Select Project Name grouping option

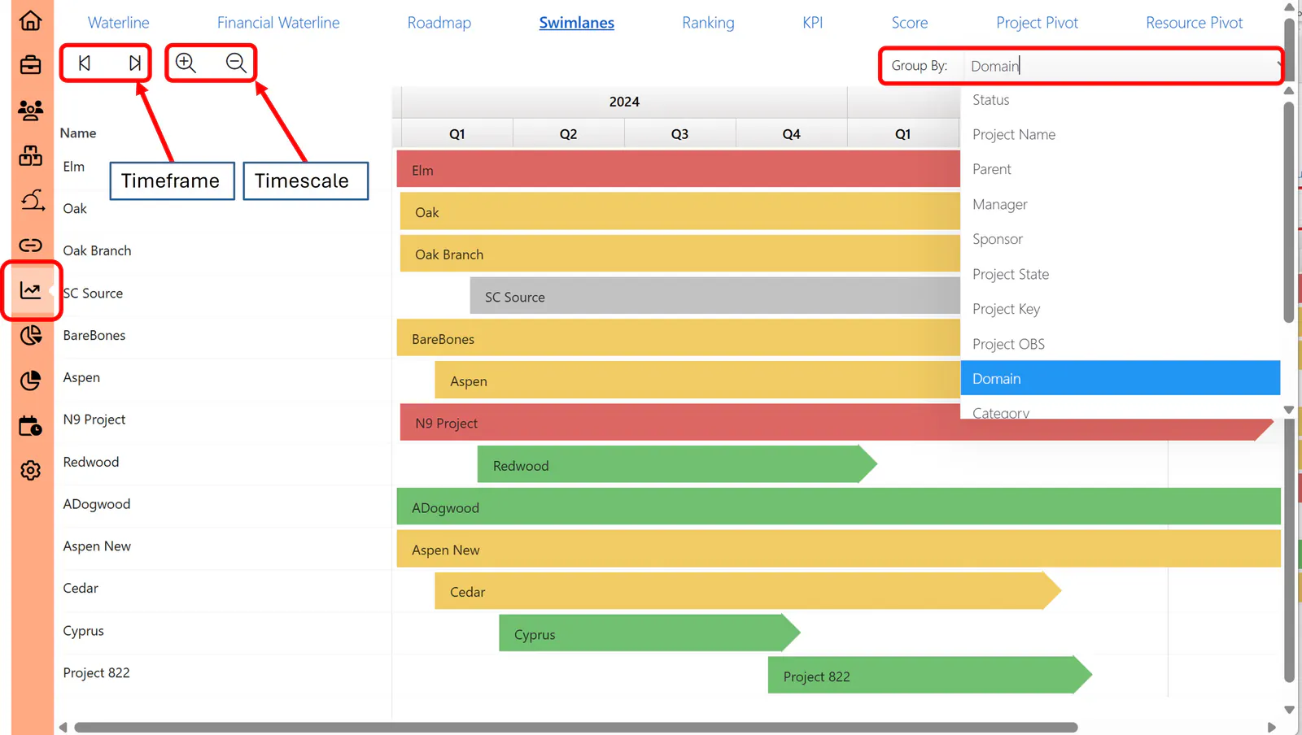coord(1120,135)
